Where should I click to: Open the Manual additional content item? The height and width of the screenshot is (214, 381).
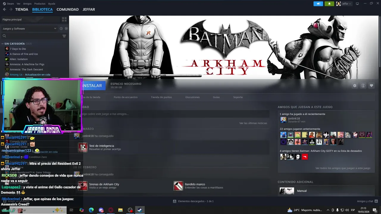(x=327, y=191)
